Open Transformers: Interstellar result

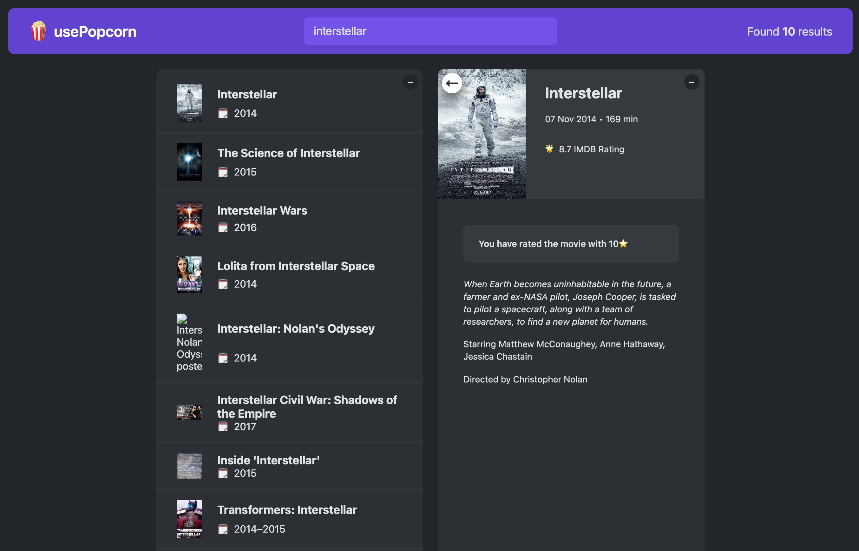coord(287,510)
